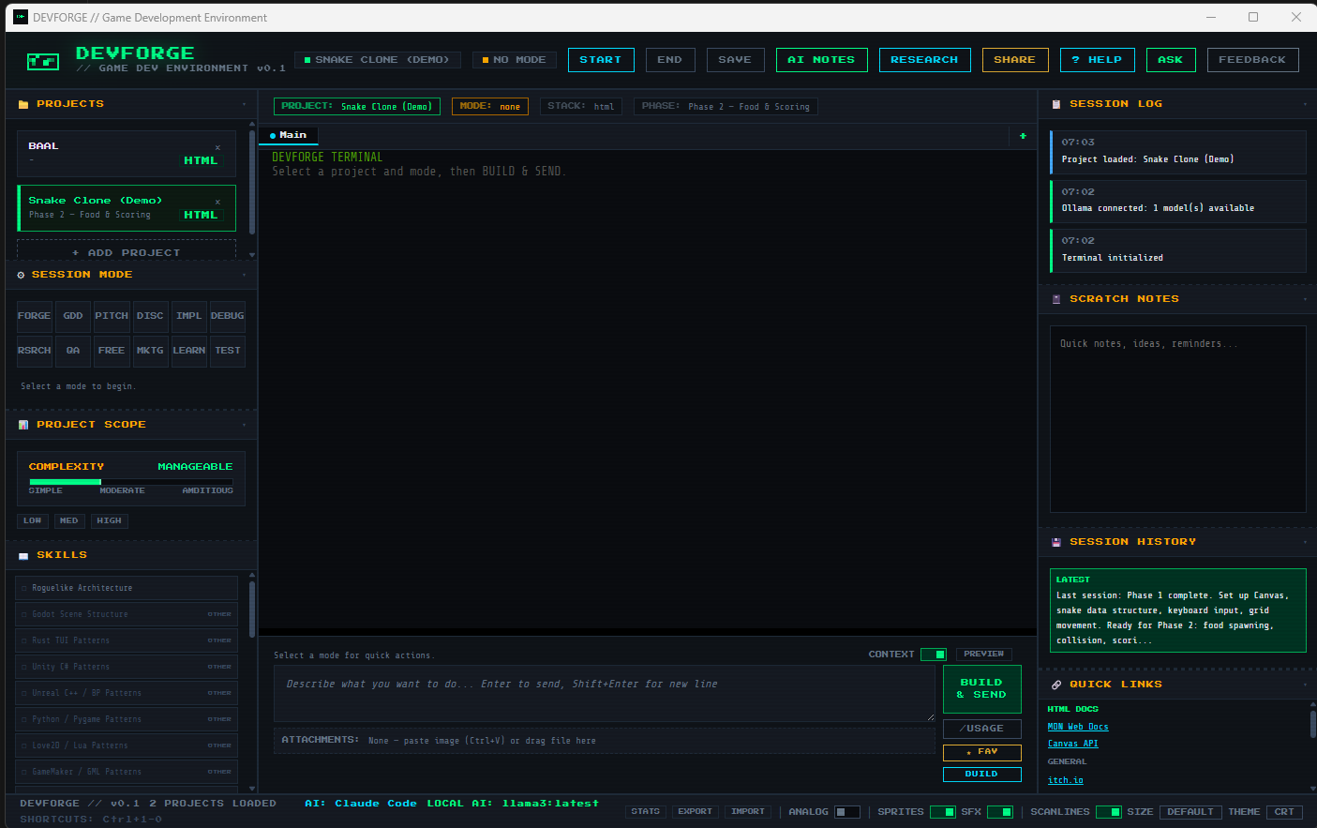
Task: Click the START button
Action: click(x=601, y=60)
